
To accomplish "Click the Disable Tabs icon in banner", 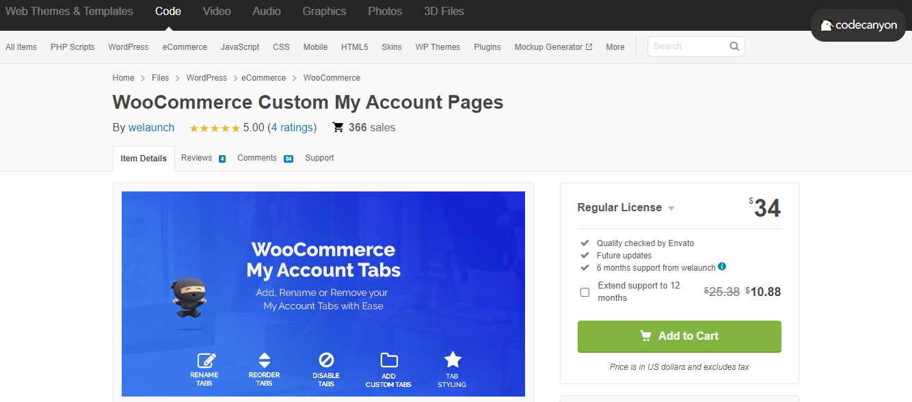I will [326, 360].
